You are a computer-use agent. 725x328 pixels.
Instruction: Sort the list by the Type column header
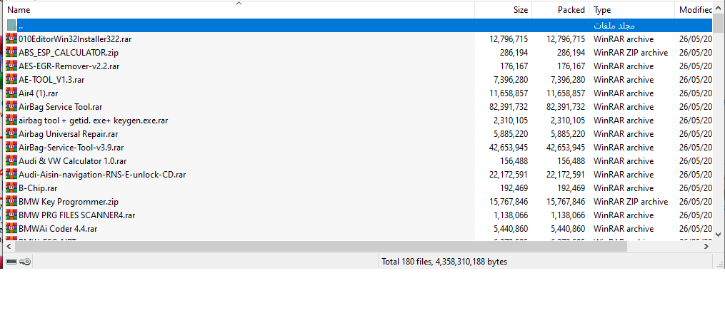(632, 10)
